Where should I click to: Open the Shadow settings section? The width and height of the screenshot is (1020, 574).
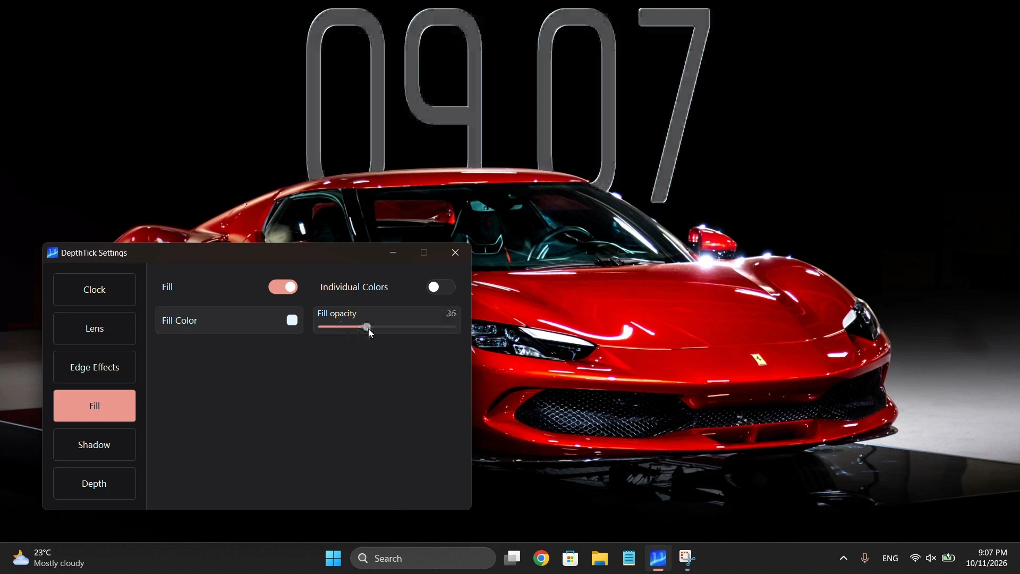pyautogui.click(x=95, y=445)
